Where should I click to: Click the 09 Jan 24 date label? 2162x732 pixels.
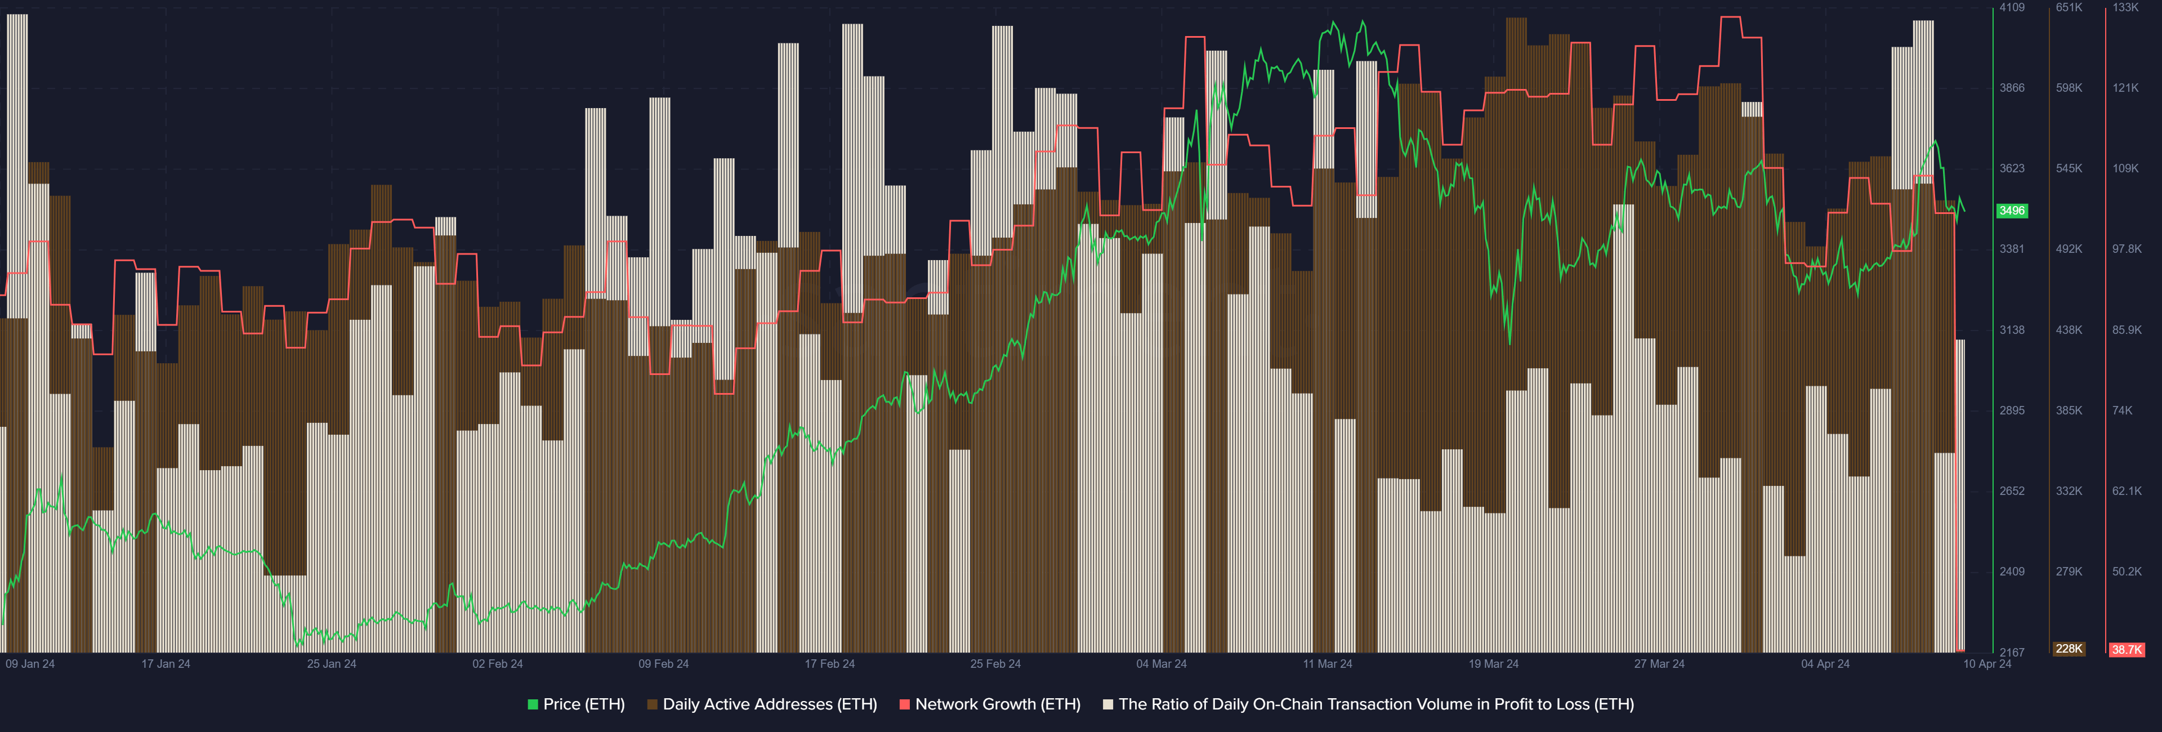(30, 664)
